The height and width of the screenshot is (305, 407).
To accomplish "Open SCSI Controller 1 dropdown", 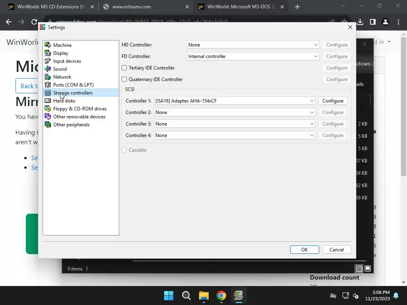I will 235,101.
